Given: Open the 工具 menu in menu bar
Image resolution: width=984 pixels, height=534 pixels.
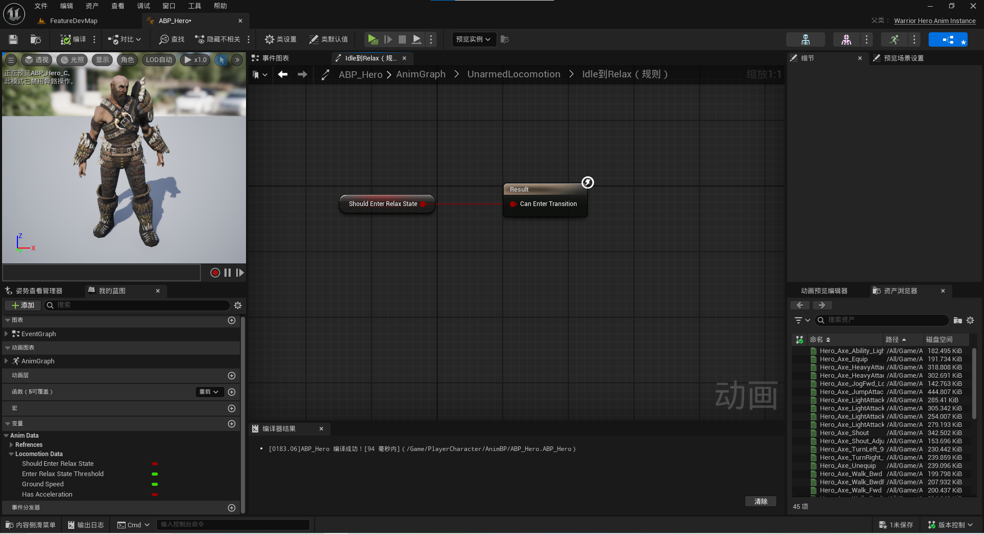Looking at the screenshot, I should 195,6.
